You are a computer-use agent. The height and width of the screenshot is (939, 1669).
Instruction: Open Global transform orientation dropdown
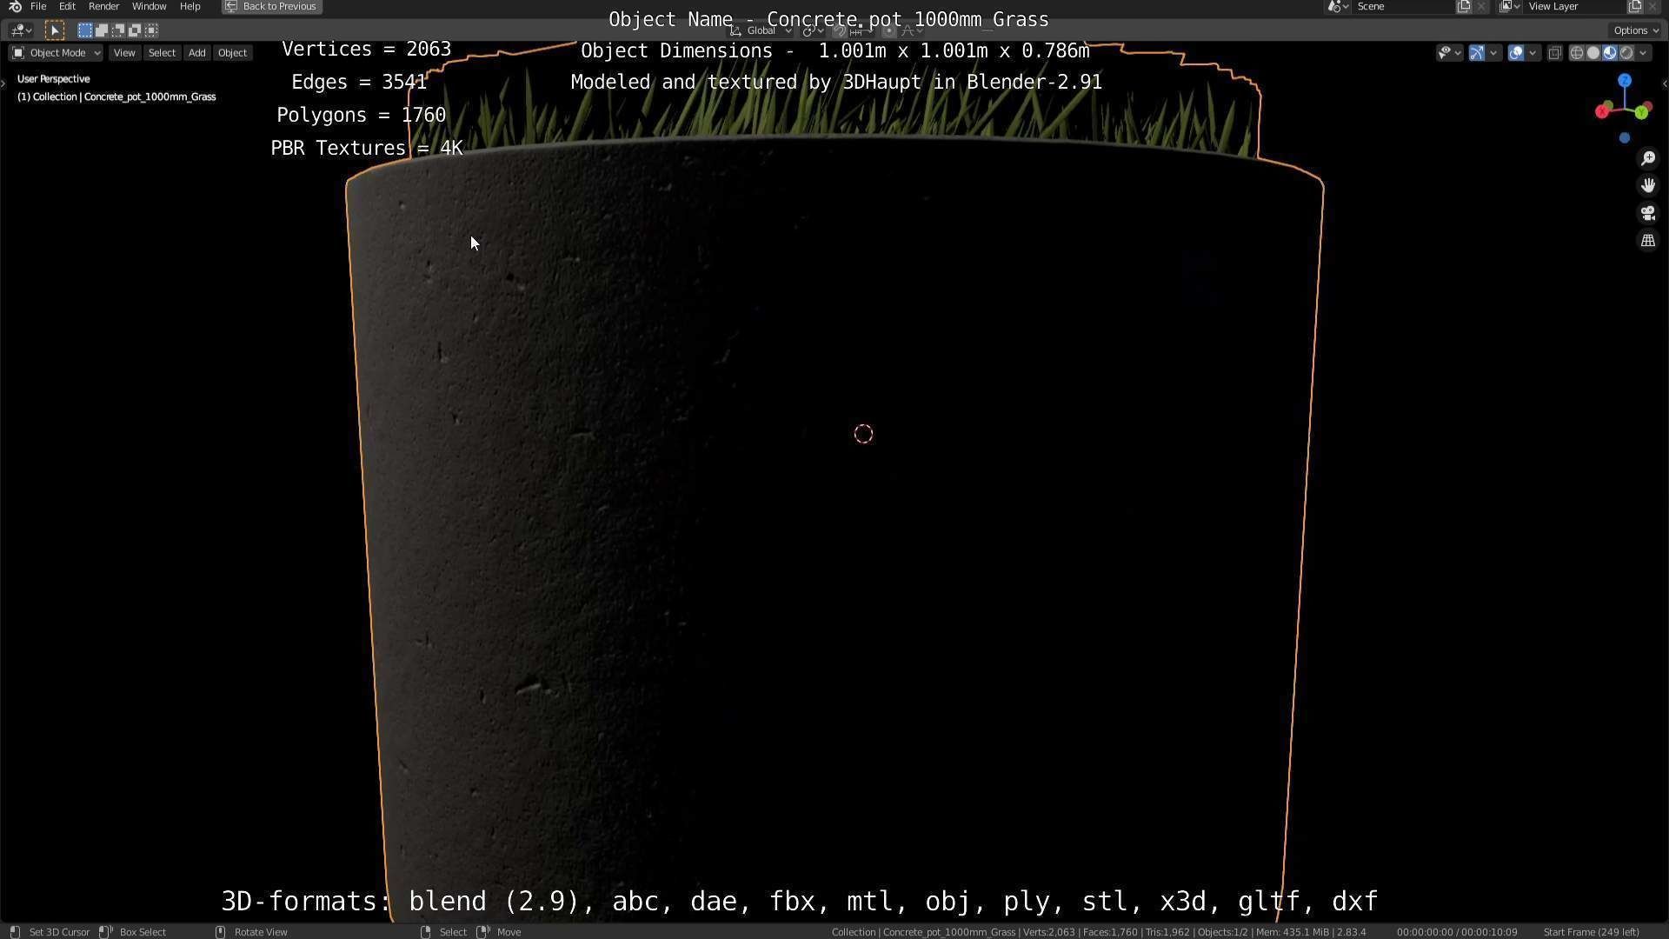[761, 30]
